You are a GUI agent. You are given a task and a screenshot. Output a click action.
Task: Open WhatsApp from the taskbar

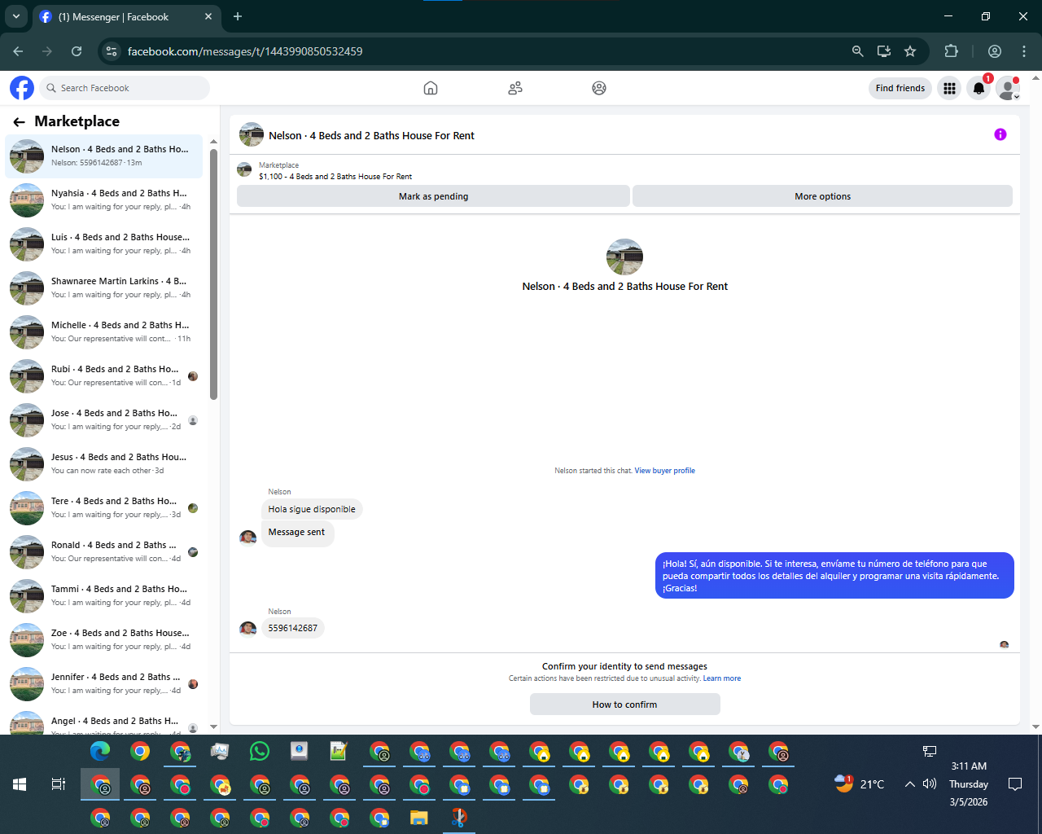click(260, 751)
